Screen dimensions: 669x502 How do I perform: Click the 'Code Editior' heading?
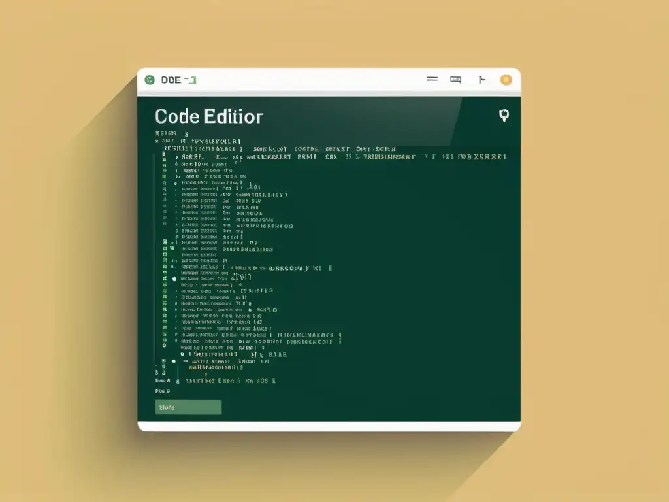(x=209, y=116)
